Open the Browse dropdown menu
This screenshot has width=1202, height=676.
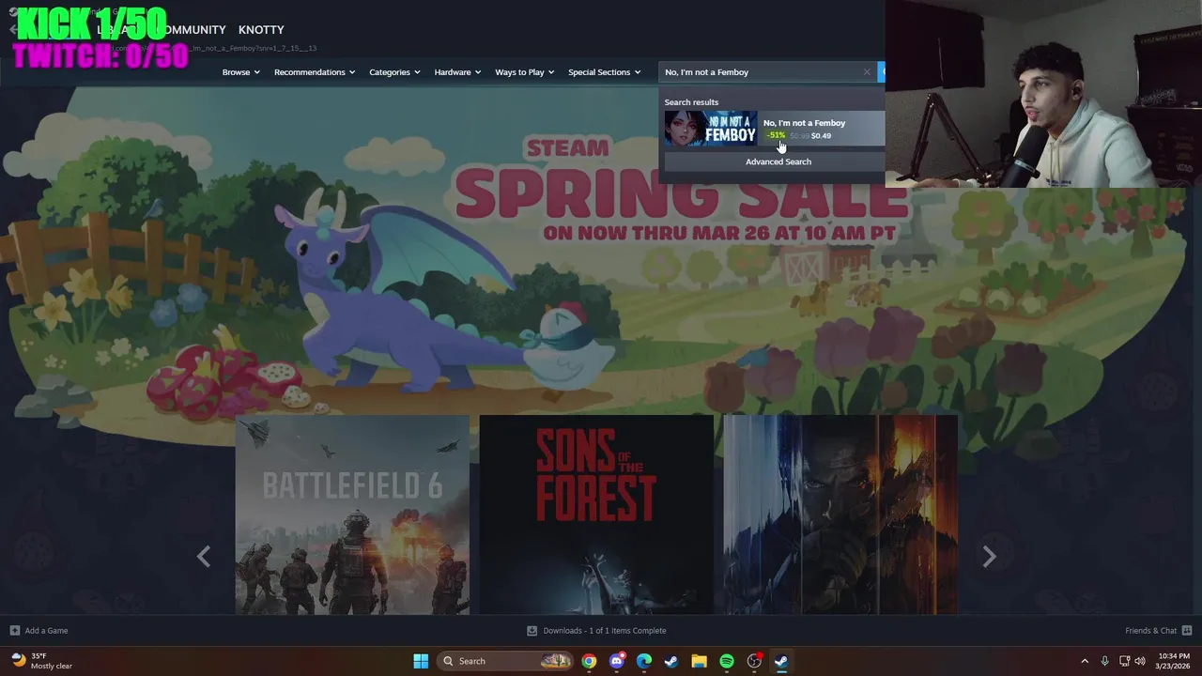click(240, 72)
